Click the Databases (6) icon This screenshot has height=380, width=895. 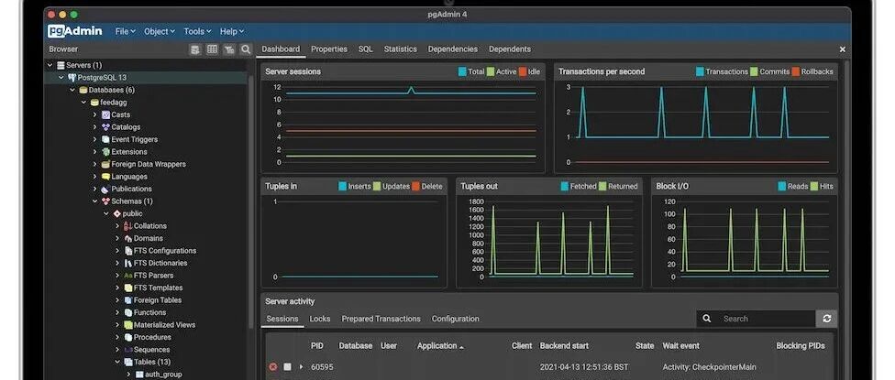coord(83,90)
